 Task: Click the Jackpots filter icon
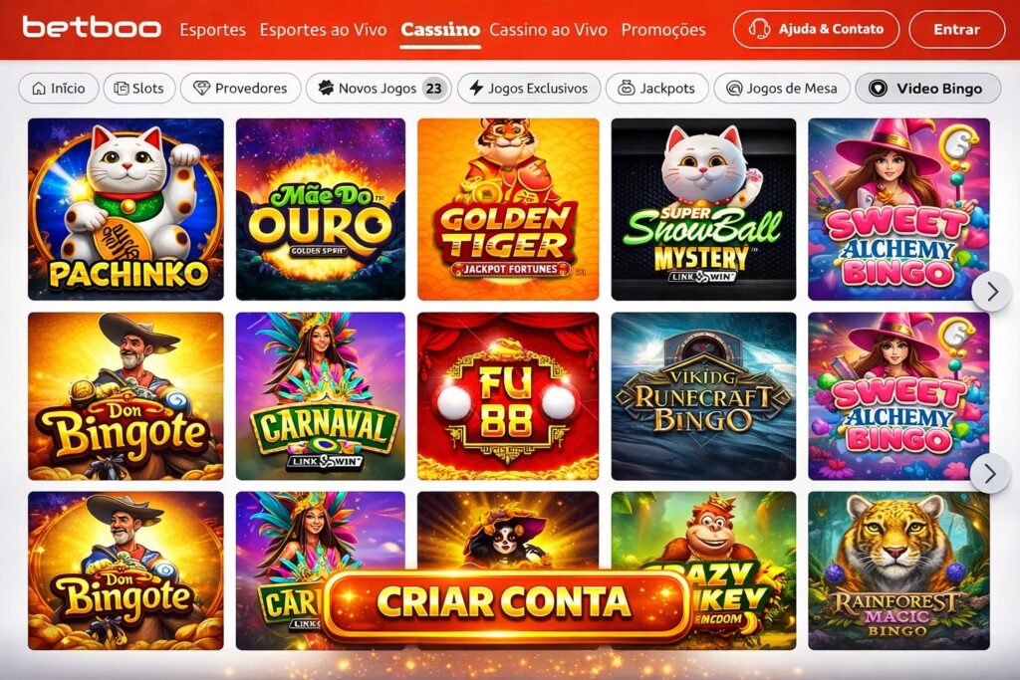click(626, 88)
